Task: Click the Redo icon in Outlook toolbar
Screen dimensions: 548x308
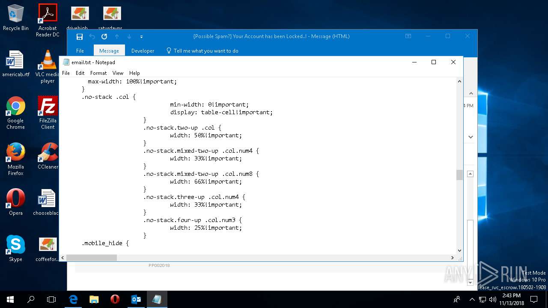Action: tap(104, 37)
